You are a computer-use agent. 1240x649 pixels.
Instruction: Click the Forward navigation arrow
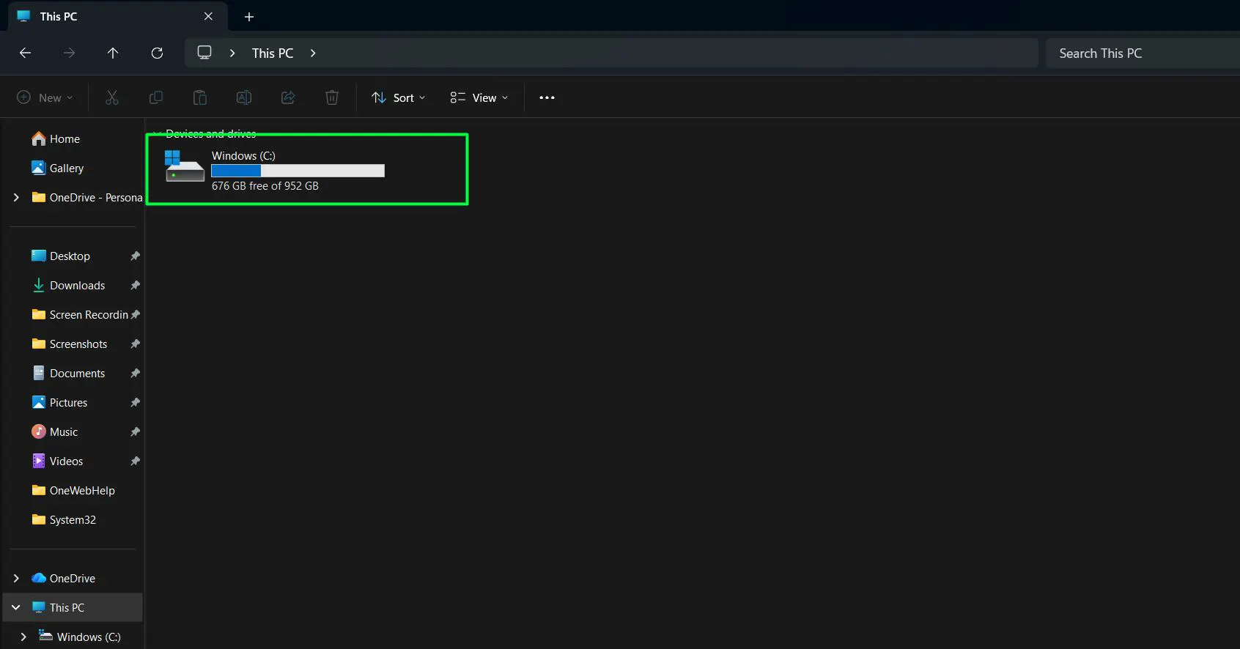click(x=69, y=53)
